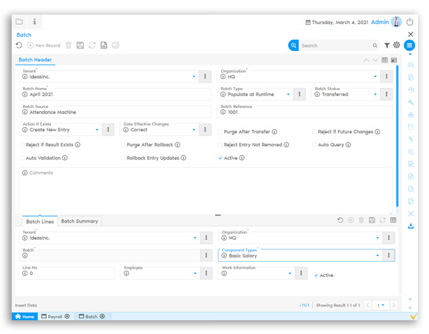Screen dimensions: 429x334
Task: Click the filter funnel icon beside search
Action: click(387, 45)
